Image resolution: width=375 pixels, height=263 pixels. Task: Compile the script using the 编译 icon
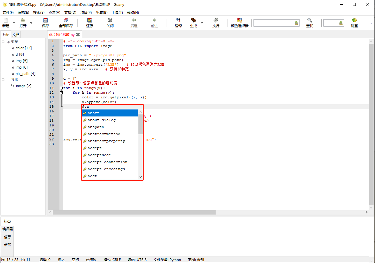coord(178,23)
